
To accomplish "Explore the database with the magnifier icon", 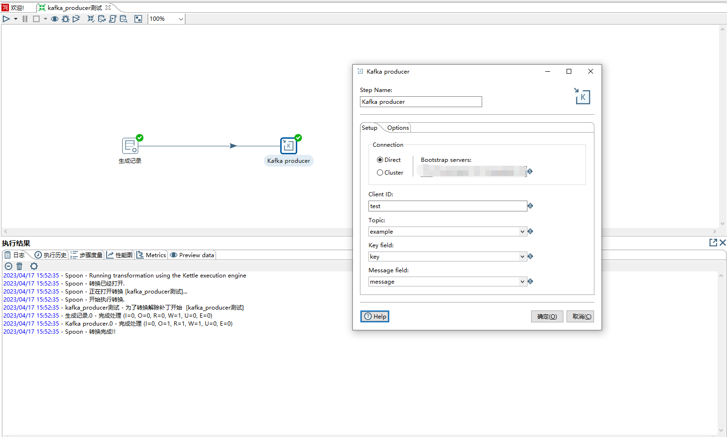I will point(123,19).
